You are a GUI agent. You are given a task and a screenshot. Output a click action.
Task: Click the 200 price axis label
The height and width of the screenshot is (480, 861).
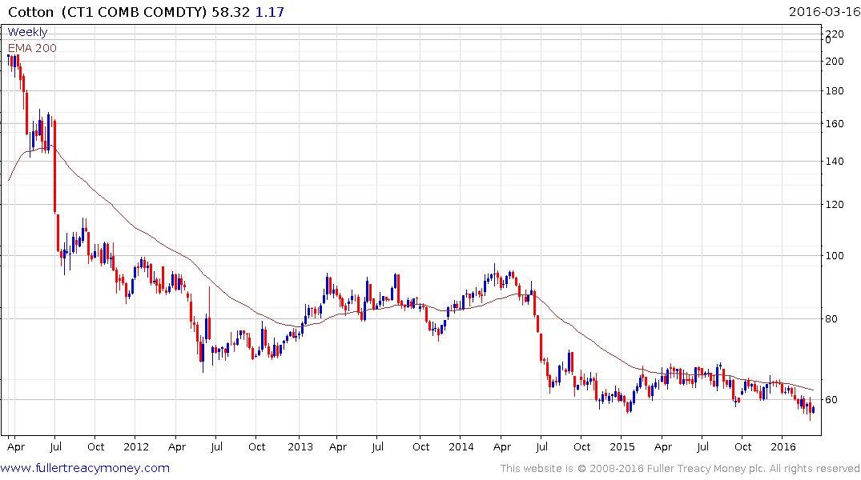pyautogui.click(x=835, y=62)
